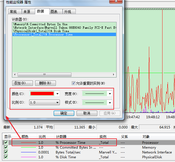Select the Processor % Processor Time counter

[64, 34]
